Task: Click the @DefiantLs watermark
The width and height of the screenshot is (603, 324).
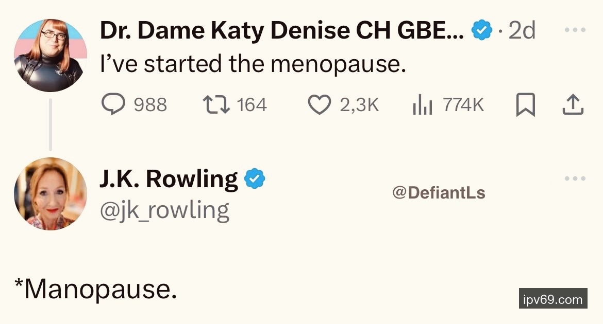Action: (439, 193)
